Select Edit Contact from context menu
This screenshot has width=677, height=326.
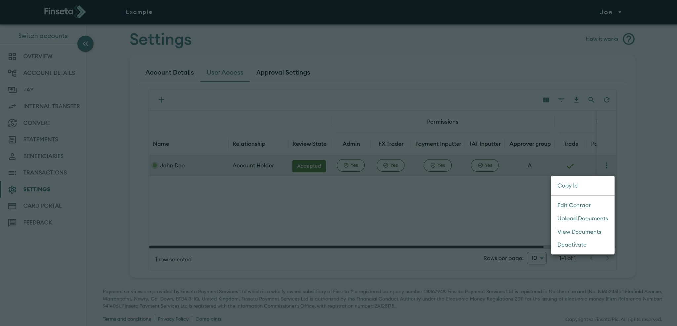tap(574, 205)
